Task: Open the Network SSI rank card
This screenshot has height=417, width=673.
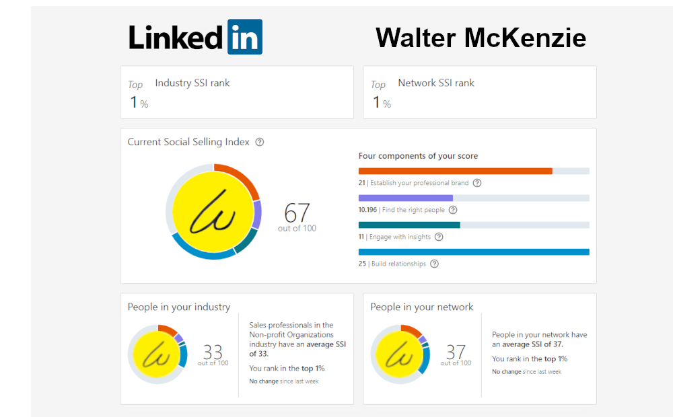Action: 480,92
